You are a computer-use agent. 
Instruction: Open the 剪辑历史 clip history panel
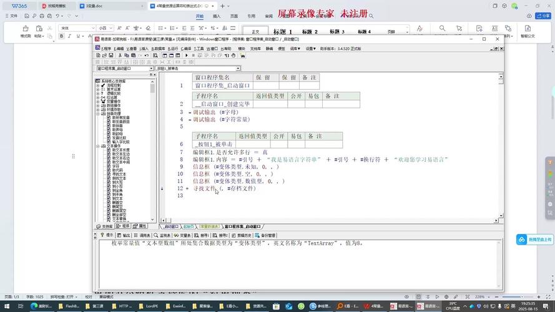(x=244, y=235)
